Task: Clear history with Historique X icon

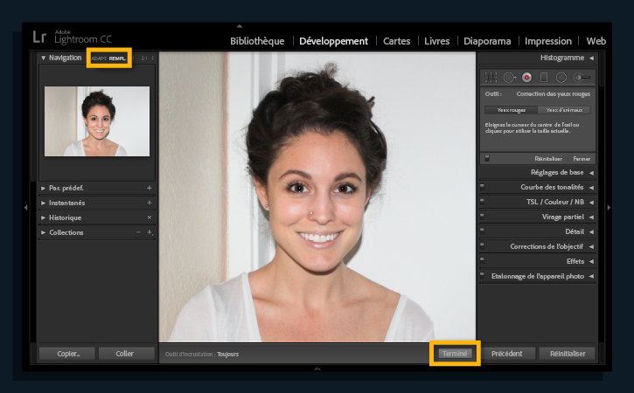Action: point(150,217)
